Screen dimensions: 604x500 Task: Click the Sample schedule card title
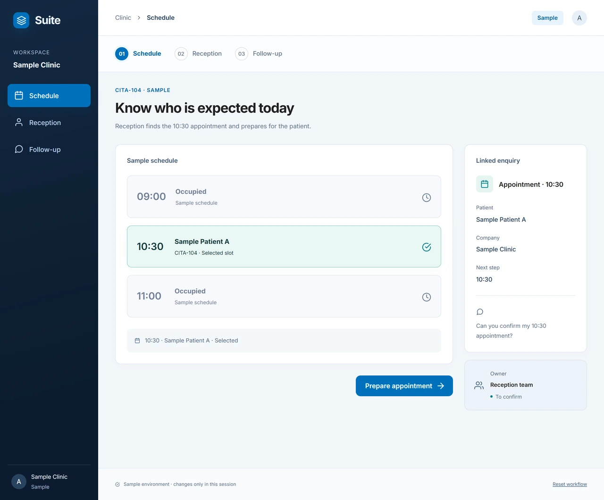tap(152, 161)
